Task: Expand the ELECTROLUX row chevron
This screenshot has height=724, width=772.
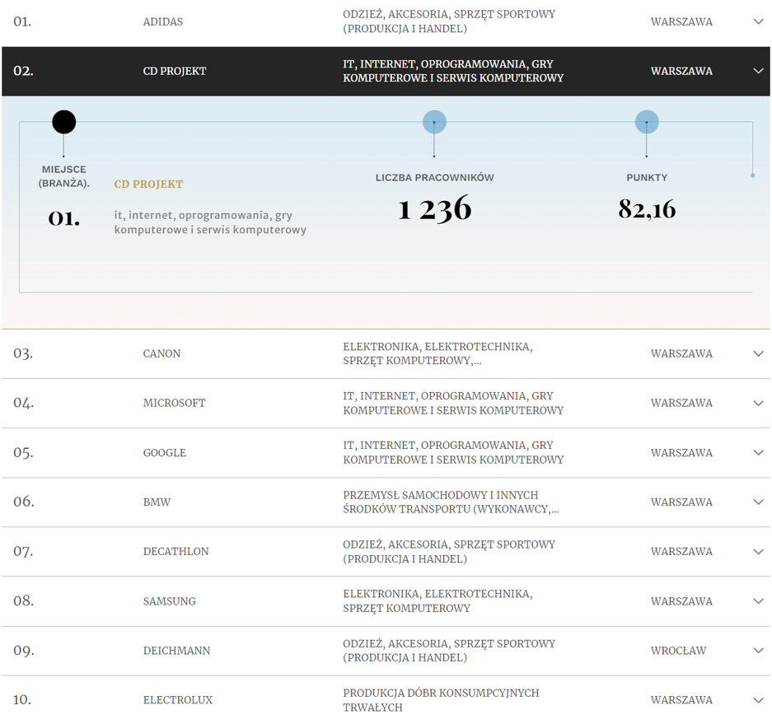Action: point(758,700)
